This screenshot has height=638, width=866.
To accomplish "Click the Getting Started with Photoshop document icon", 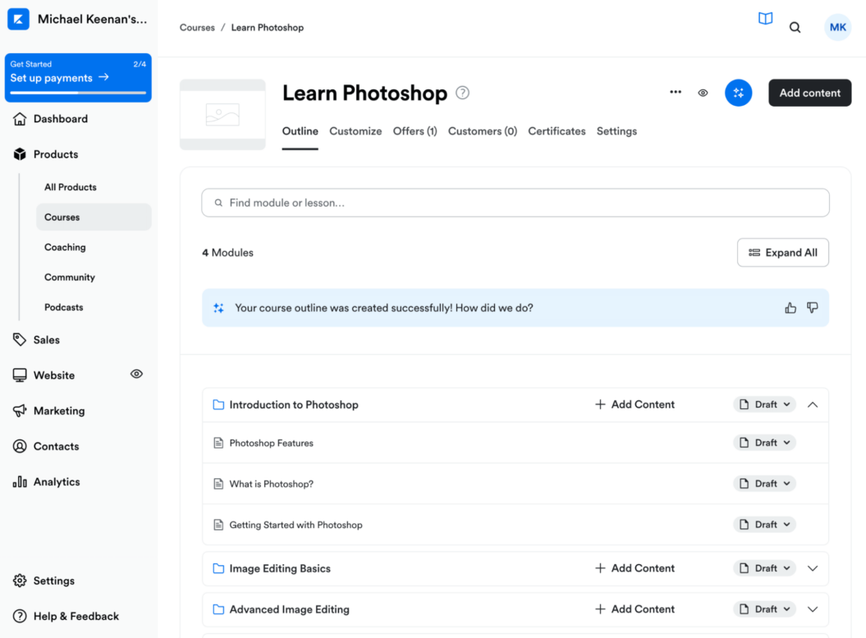I will coord(218,525).
